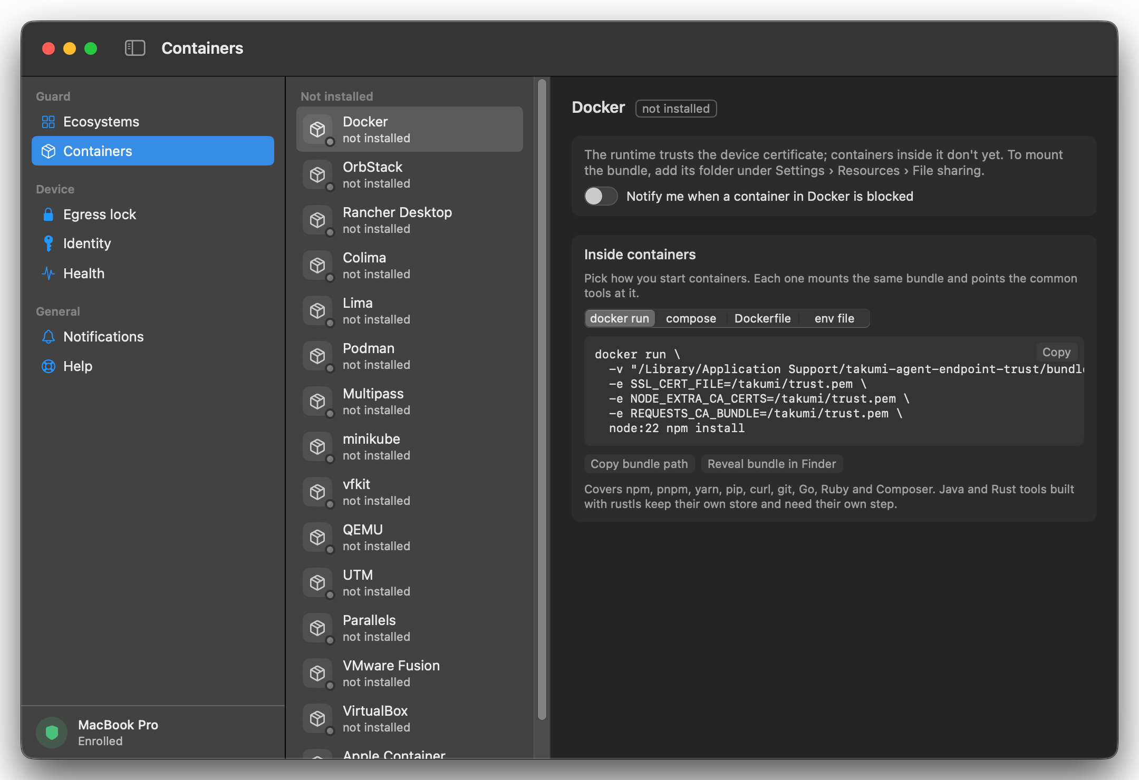Click Copy bundle path button
Screen dimensions: 1139x780
click(639, 464)
